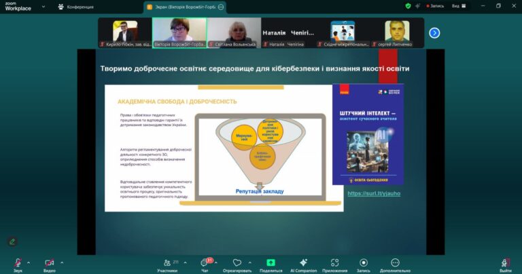The height and width of the screenshot is (274, 522).
Task: Open the Участники participants panel
Action: [x=167, y=262]
